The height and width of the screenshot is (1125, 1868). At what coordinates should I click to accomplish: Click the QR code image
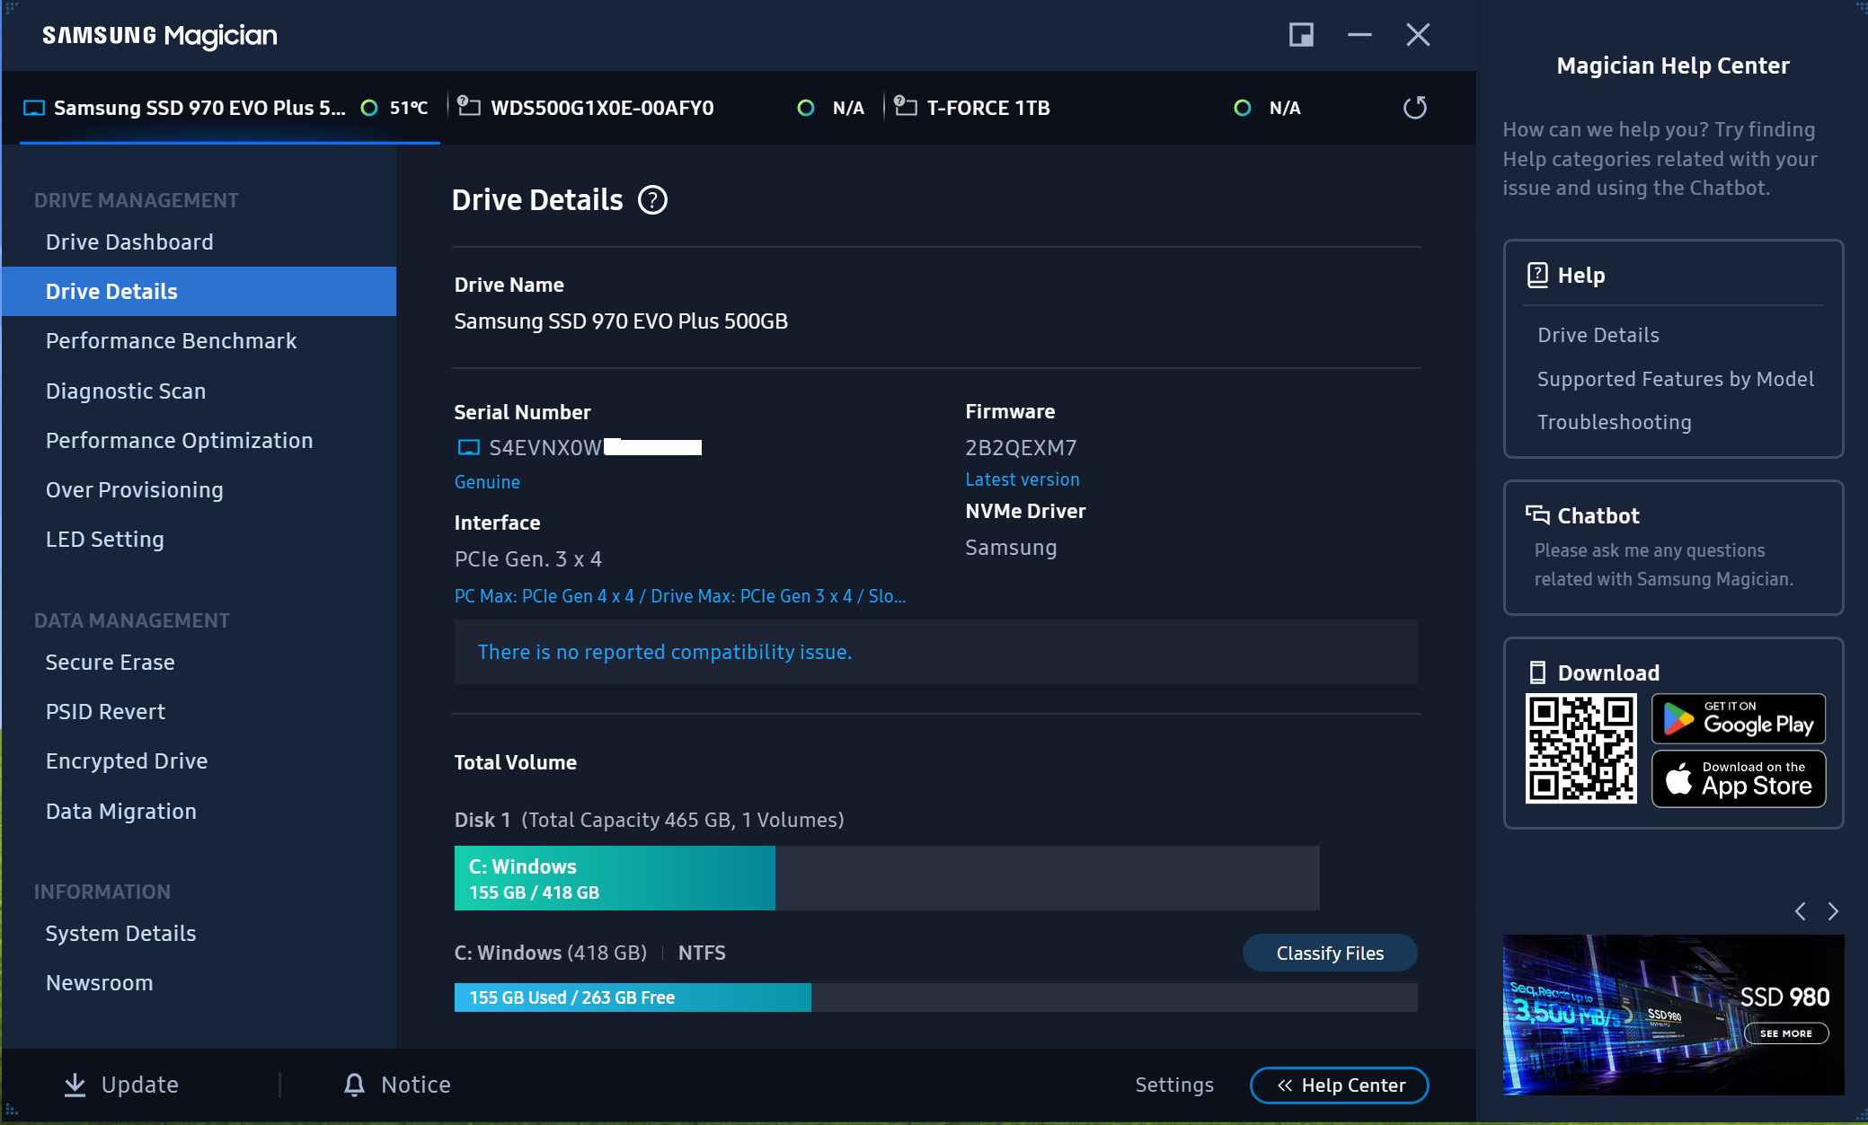click(1580, 749)
